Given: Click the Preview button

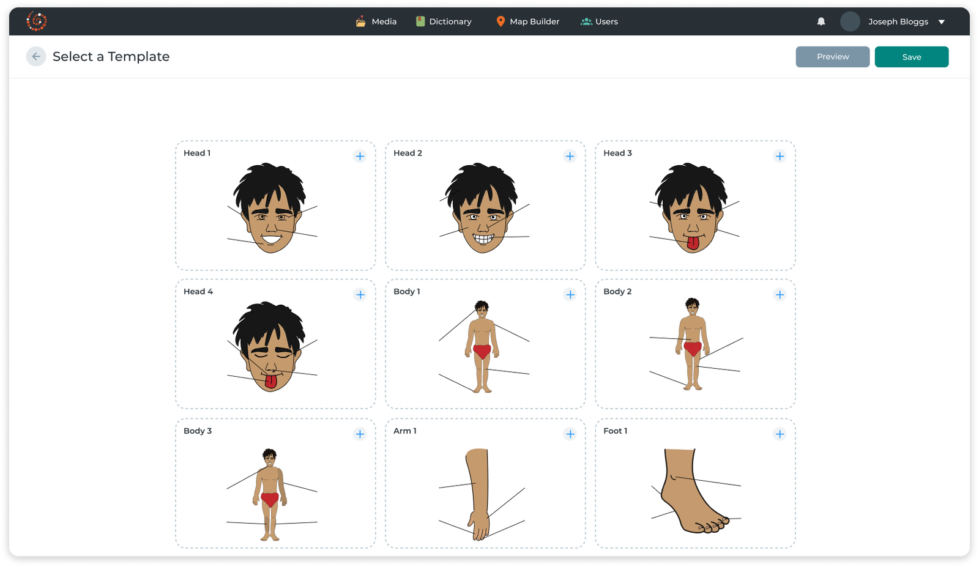Looking at the screenshot, I should 832,56.
